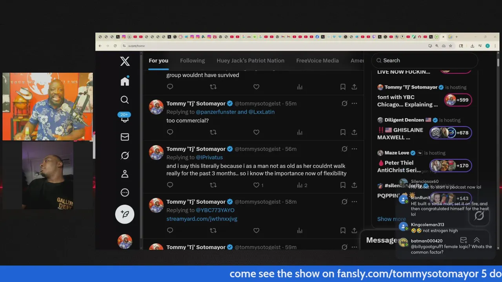Go to Home via the house icon
The image size is (502, 282).
coord(125,81)
